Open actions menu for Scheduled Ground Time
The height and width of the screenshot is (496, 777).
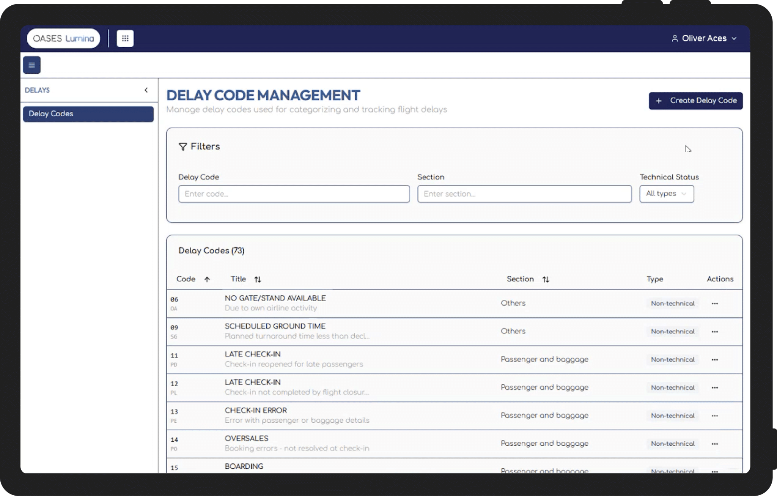click(x=714, y=332)
